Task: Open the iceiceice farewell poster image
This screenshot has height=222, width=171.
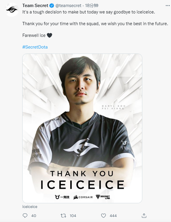Action: coord(82,128)
